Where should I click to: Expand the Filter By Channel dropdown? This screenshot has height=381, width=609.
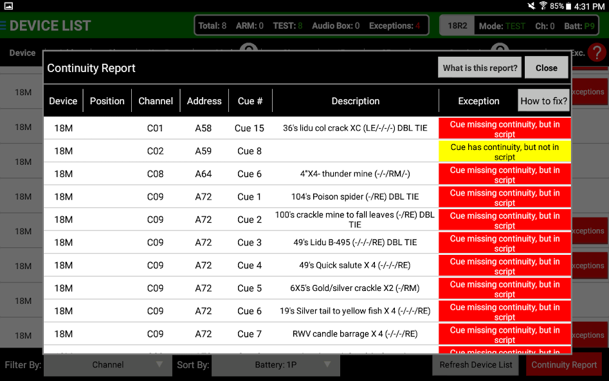(107, 365)
